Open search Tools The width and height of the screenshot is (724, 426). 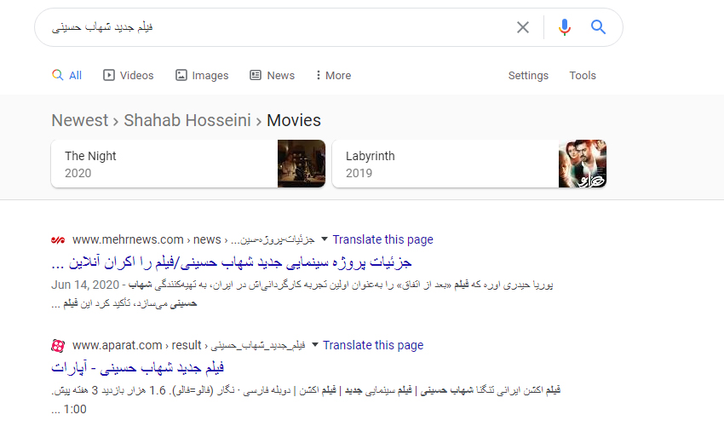583,75
